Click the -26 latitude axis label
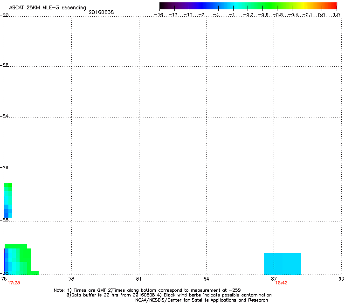The height and width of the screenshot is (303, 345). (x=4, y=168)
